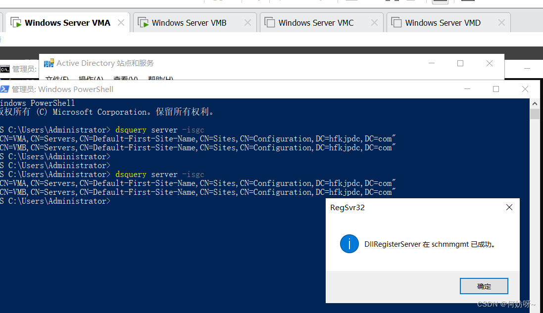543x313 pixels.
Task: Click the '管理员: Windows PowerShell' title text
Action: point(63,89)
